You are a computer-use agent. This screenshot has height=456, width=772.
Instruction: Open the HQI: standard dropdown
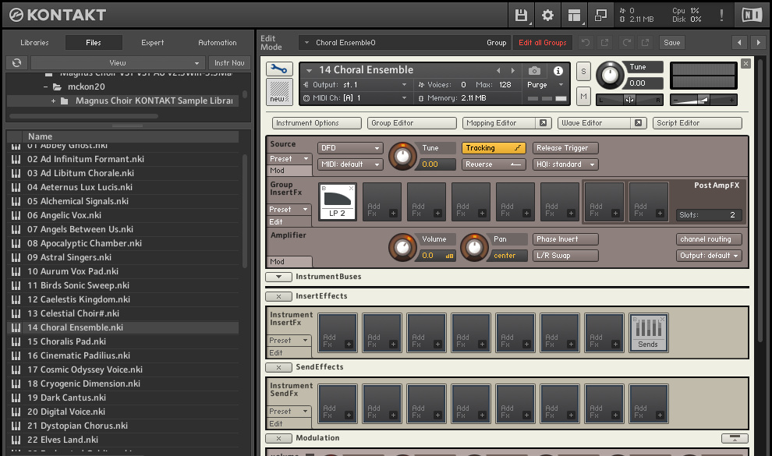pyautogui.click(x=565, y=164)
